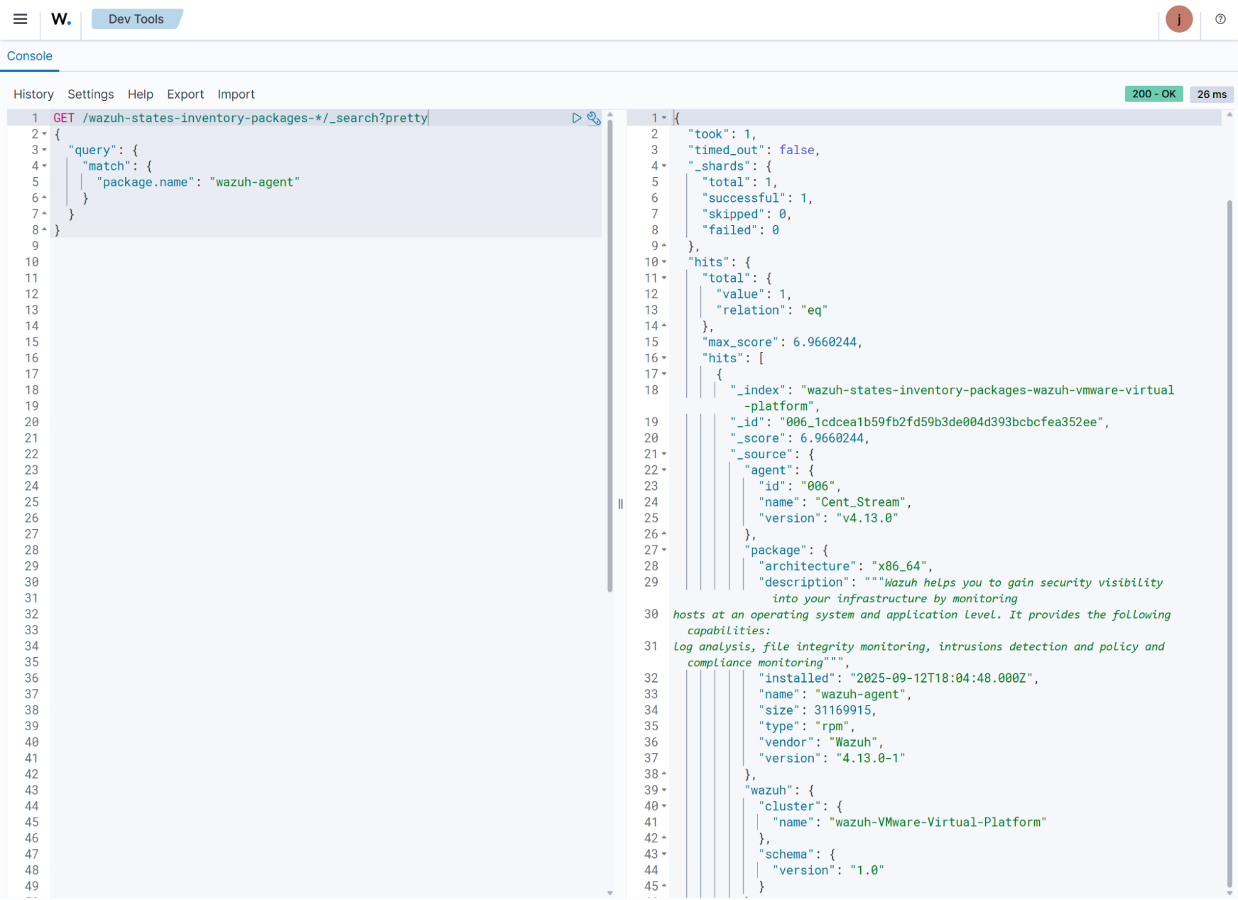Click the Dev Tools breadcrumb
The width and height of the screenshot is (1238, 900).
(136, 19)
